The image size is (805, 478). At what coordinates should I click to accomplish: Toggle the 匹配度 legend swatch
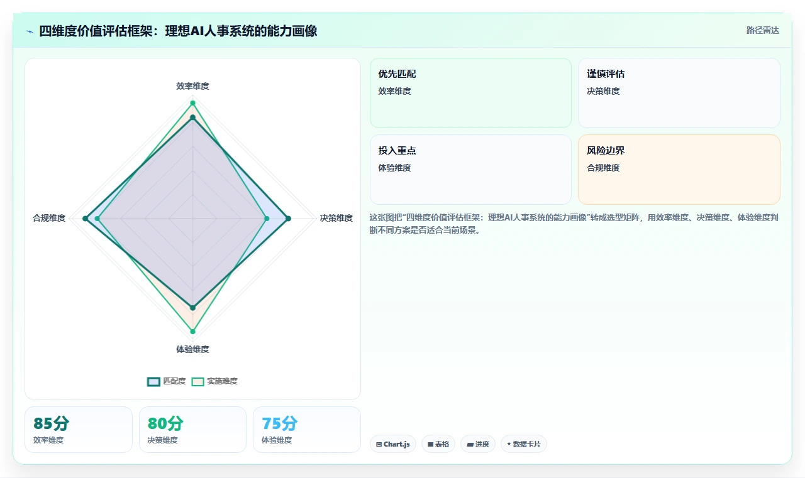[154, 381]
